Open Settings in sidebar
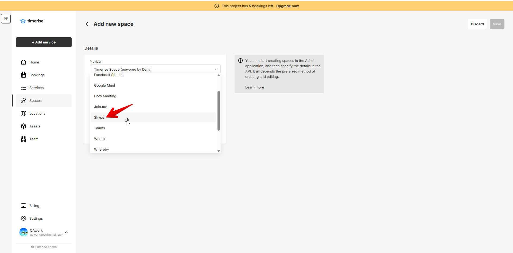Screen dimensions: 513x253 pos(44,218)
